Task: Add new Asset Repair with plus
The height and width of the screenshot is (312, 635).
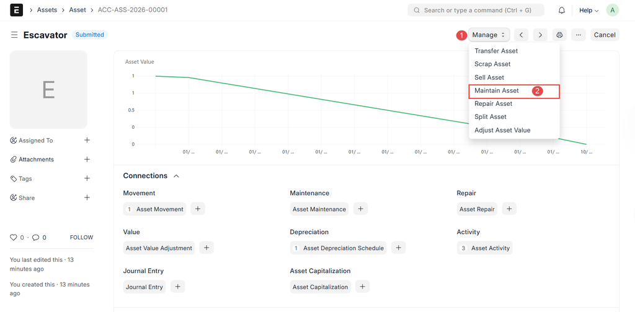Action: [509, 209]
